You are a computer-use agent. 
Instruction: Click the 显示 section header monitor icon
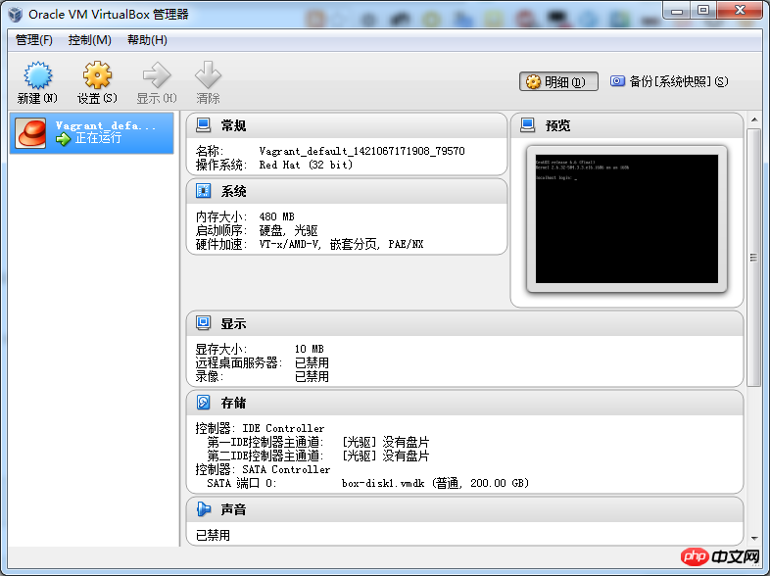point(204,323)
